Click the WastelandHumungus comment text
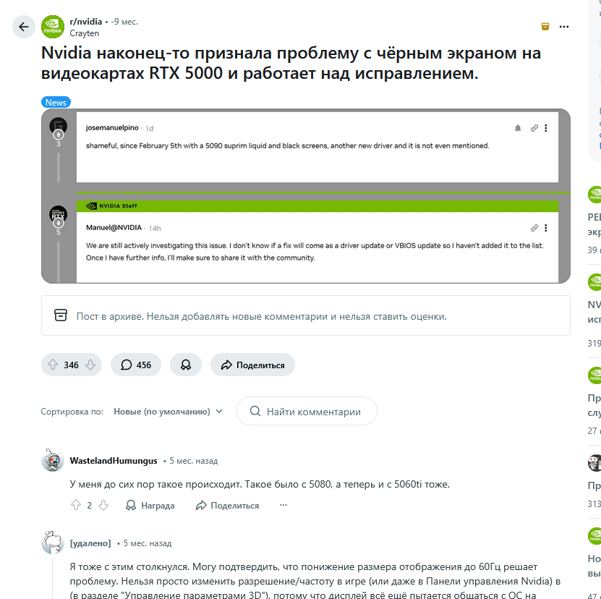Viewport: 601px width, 599px height. coord(260,484)
